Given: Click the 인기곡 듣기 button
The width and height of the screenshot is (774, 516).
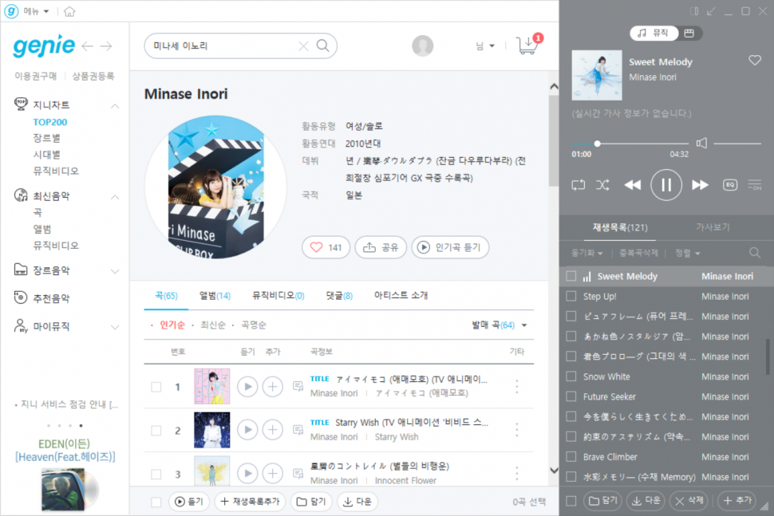Looking at the screenshot, I should [x=450, y=247].
